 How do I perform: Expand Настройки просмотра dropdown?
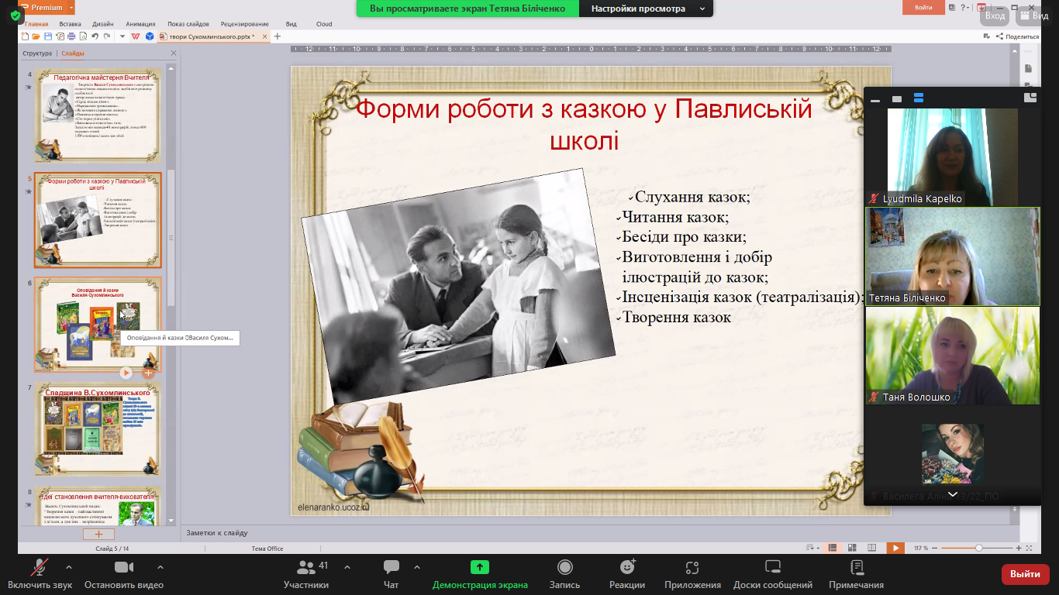[x=702, y=9]
